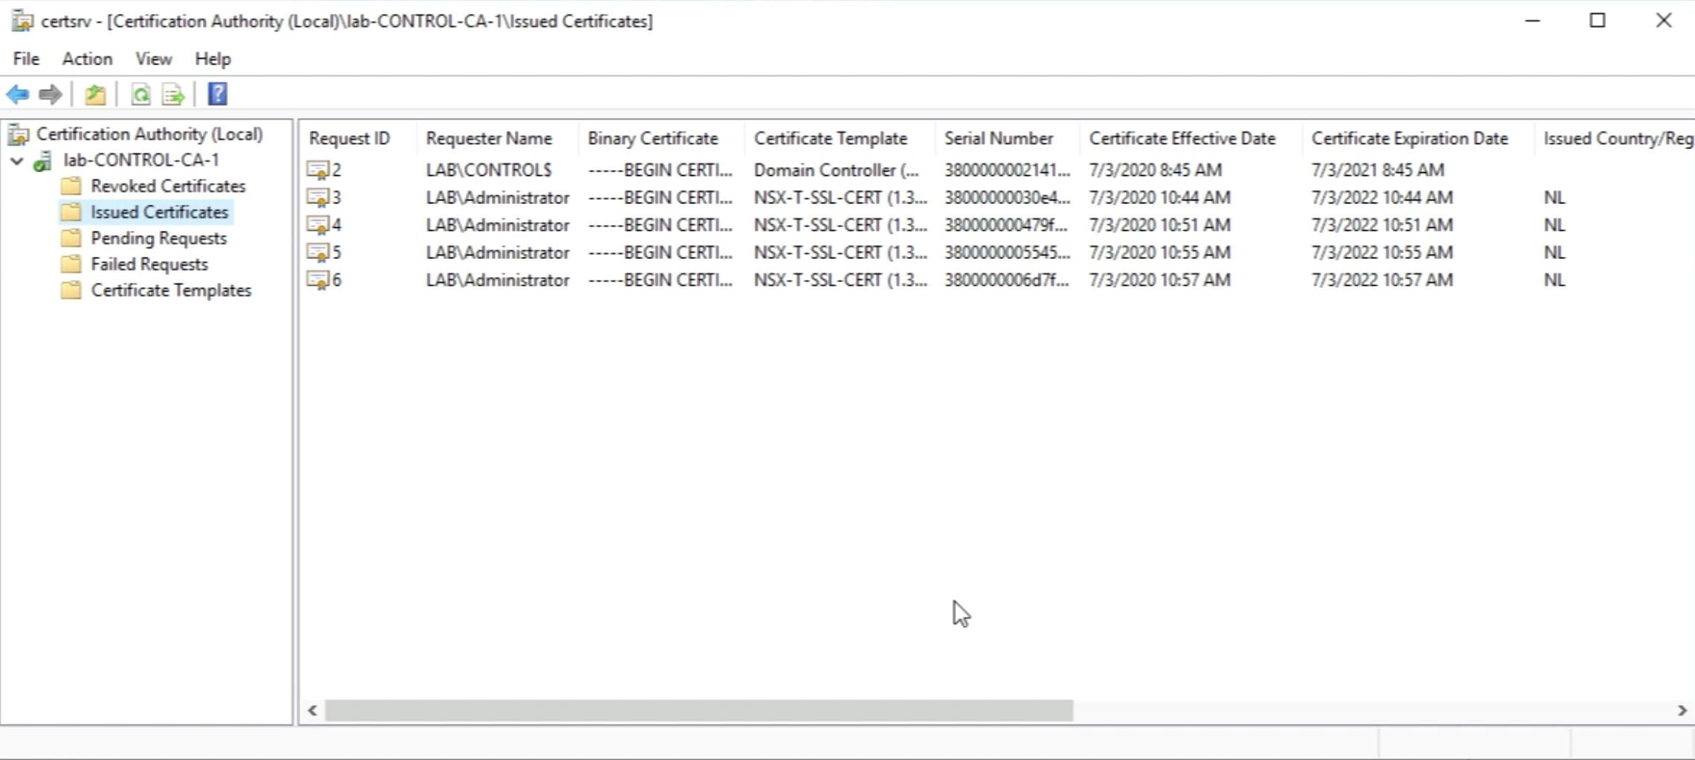Open the View menu
Viewport: 1695px width, 760px height.
tap(153, 59)
